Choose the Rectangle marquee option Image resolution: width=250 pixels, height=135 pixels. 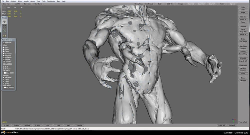coord(4,78)
